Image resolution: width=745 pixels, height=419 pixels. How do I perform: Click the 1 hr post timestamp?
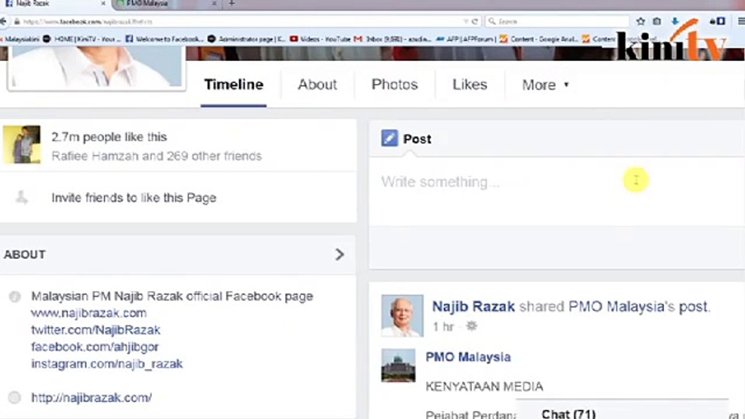(x=443, y=326)
